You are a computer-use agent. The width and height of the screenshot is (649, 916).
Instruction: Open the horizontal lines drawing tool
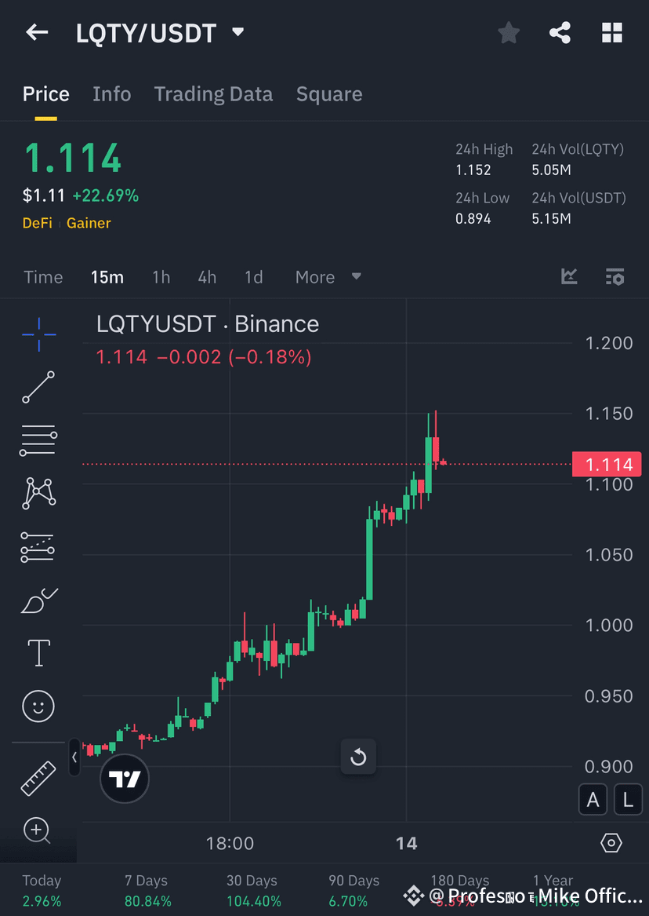click(38, 440)
